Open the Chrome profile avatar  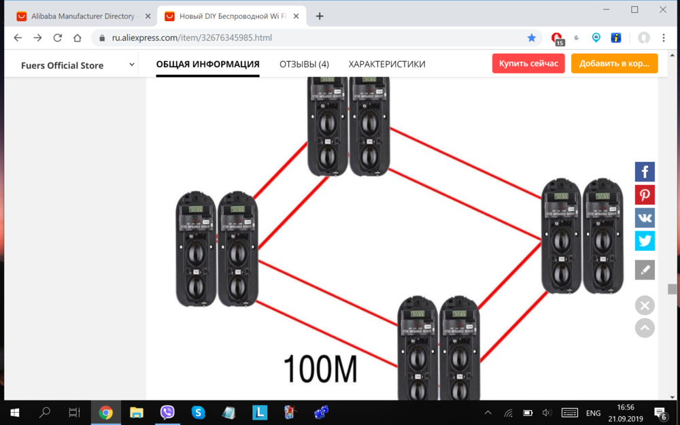(x=643, y=38)
